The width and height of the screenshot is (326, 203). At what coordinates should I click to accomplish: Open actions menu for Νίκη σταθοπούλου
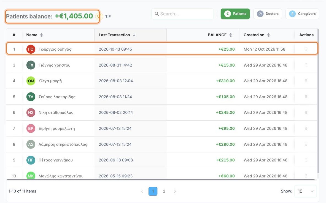[x=306, y=112]
